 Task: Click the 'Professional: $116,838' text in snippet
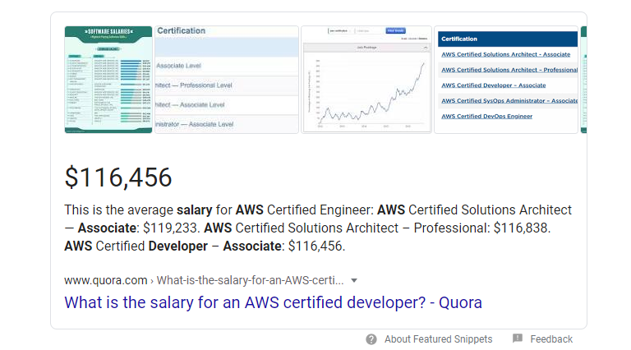481,228
